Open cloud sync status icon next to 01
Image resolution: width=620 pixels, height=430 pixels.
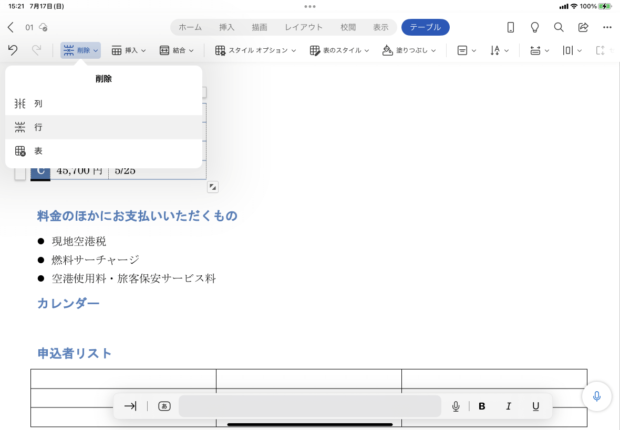(43, 27)
